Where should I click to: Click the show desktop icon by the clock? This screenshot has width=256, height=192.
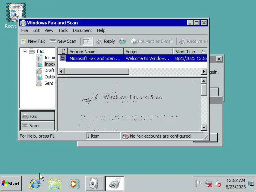(x=251, y=184)
